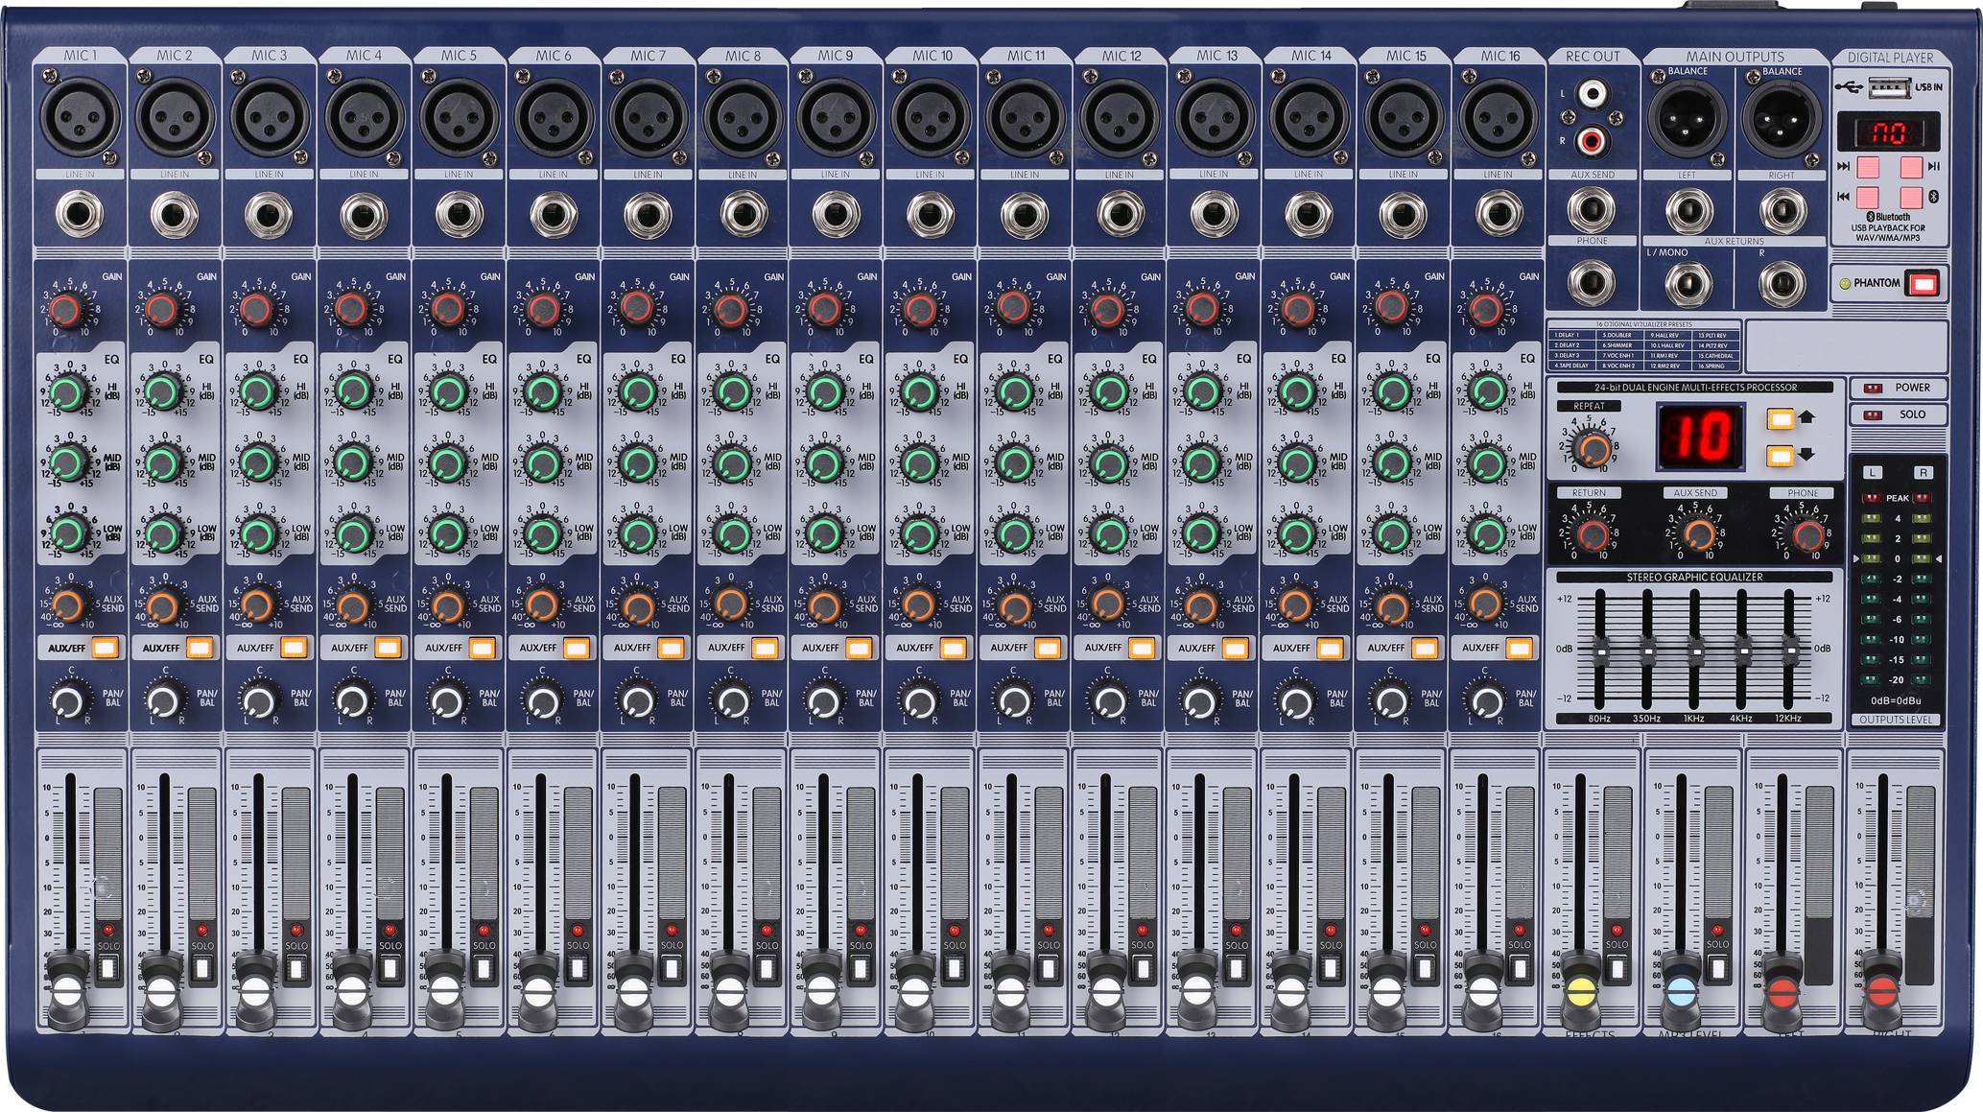
Task: Click the HI EQ knob on MIC 10 channel
Action: coord(919,391)
